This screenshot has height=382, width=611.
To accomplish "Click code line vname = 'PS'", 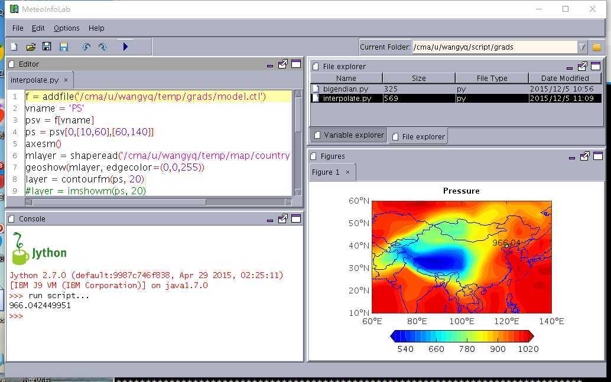I will pyautogui.click(x=54, y=108).
